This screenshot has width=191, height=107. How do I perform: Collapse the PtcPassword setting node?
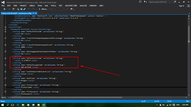(x=5, y=92)
